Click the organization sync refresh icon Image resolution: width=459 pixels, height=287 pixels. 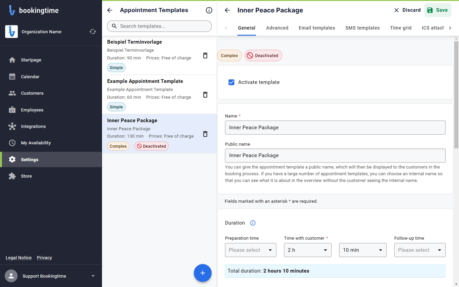point(93,32)
